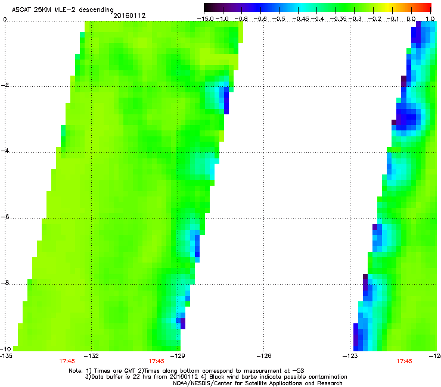441x387 pixels.
Task: Click the latitude label 0 on the left axis
Action: tap(5, 20)
